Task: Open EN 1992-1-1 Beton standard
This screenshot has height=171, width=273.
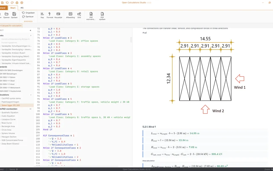Action: pyautogui.click(x=8, y=77)
